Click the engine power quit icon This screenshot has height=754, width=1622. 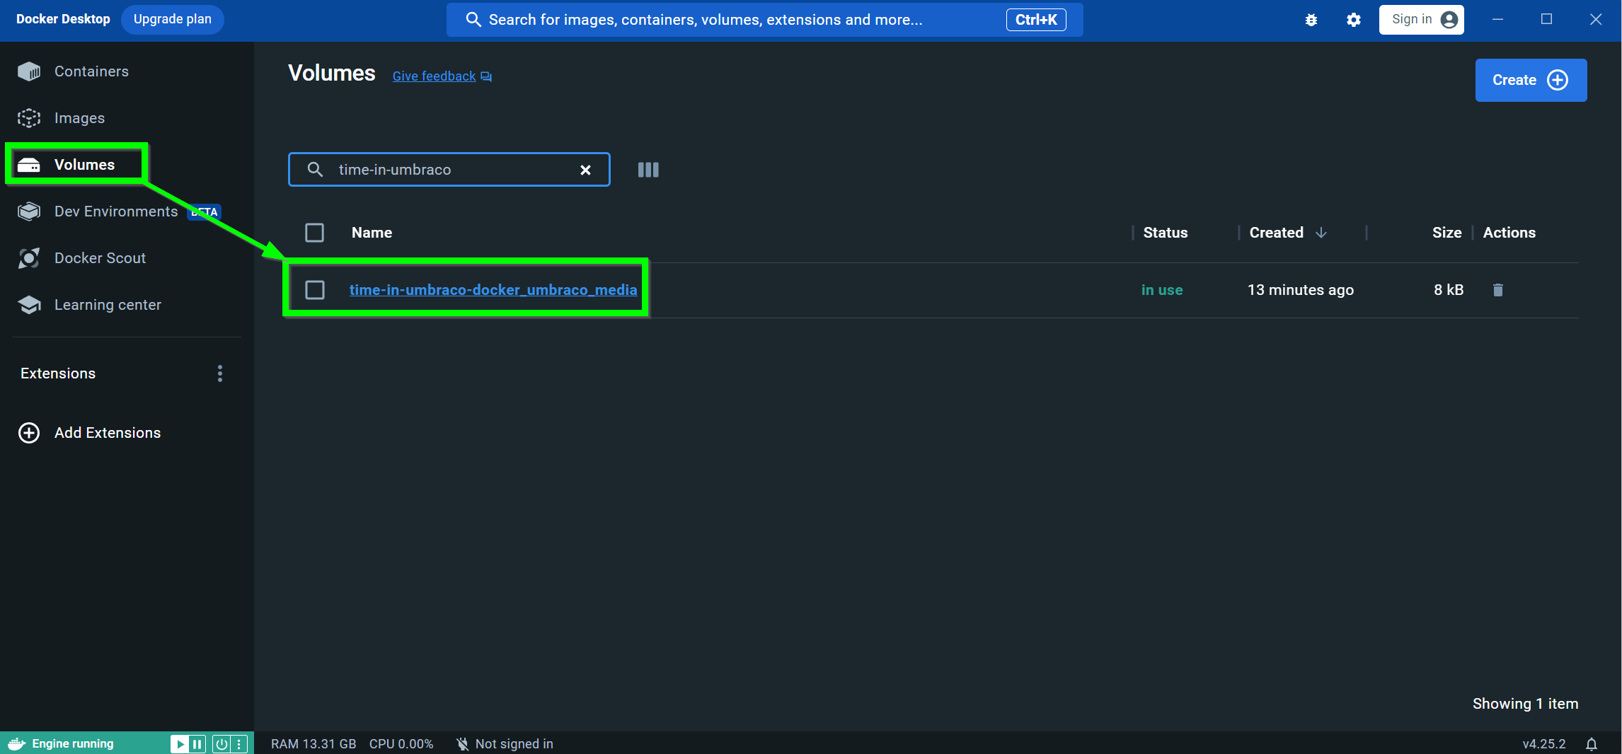pyautogui.click(x=222, y=744)
